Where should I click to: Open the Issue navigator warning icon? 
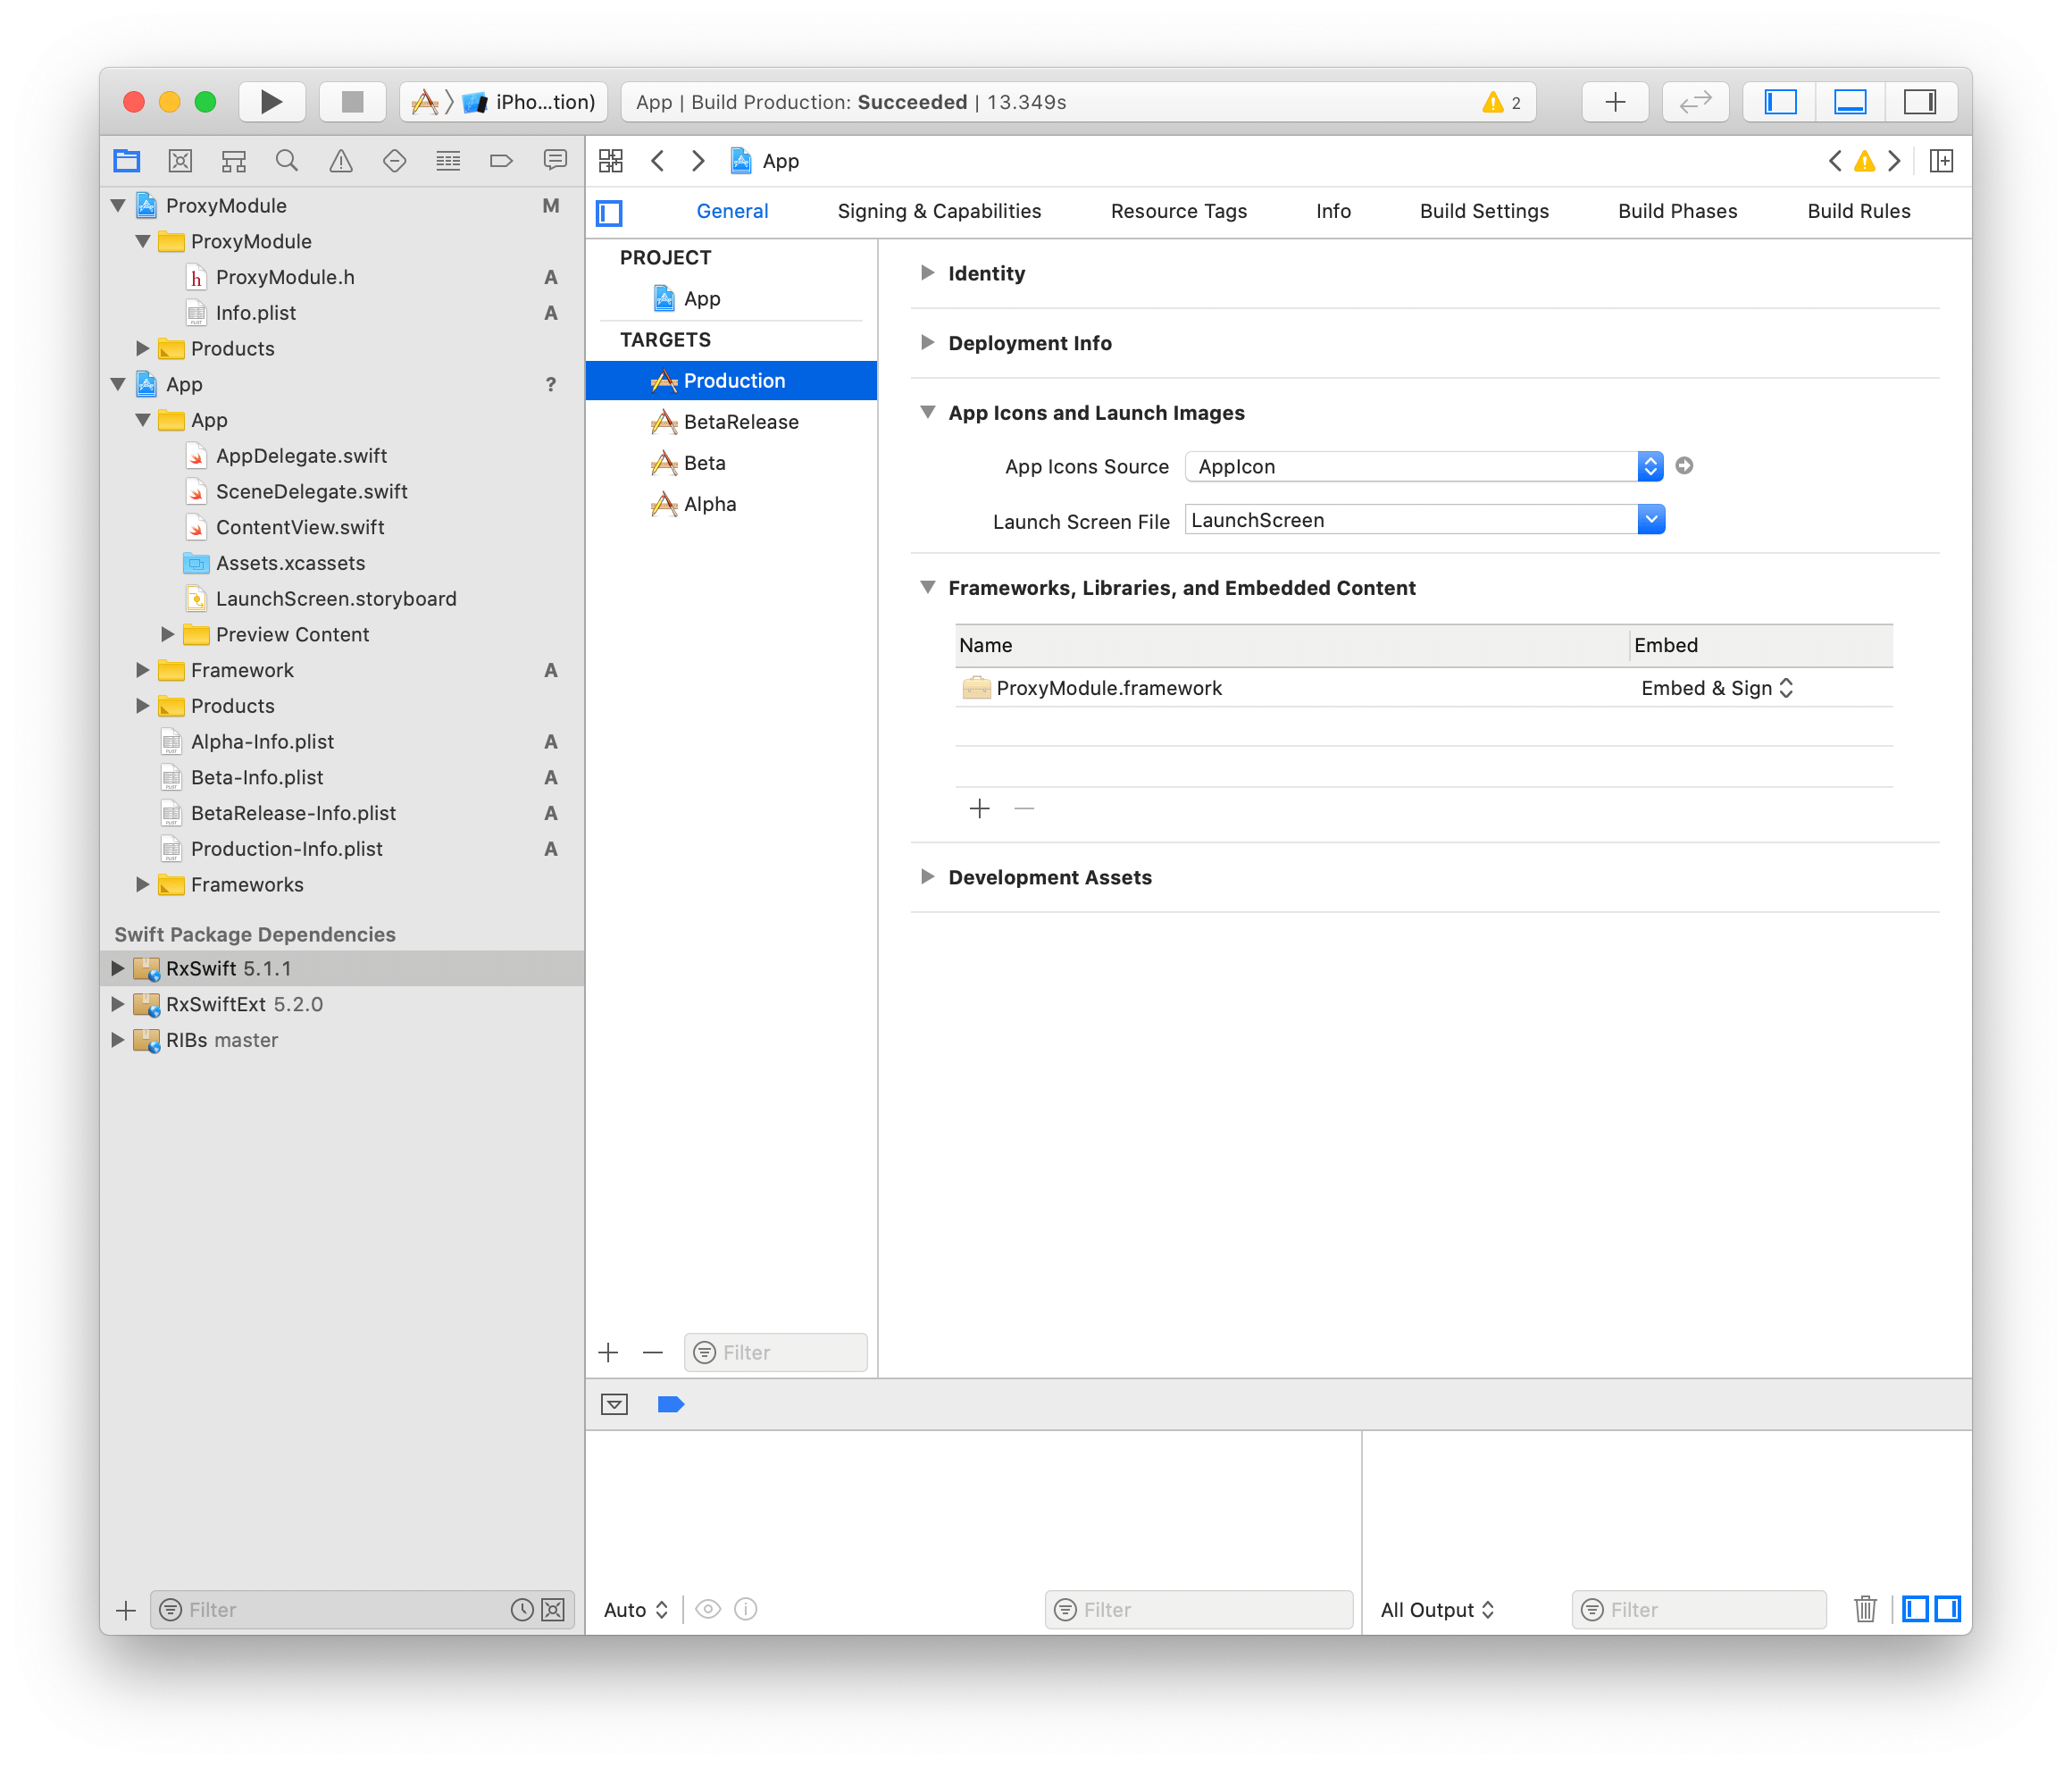point(341,160)
